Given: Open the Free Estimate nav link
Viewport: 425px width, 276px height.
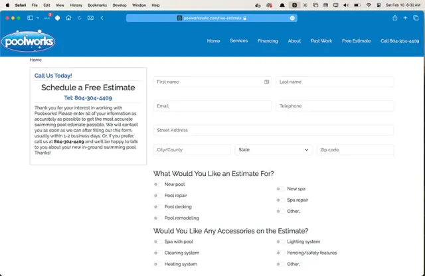Looking at the screenshot, I should [356, 41].
